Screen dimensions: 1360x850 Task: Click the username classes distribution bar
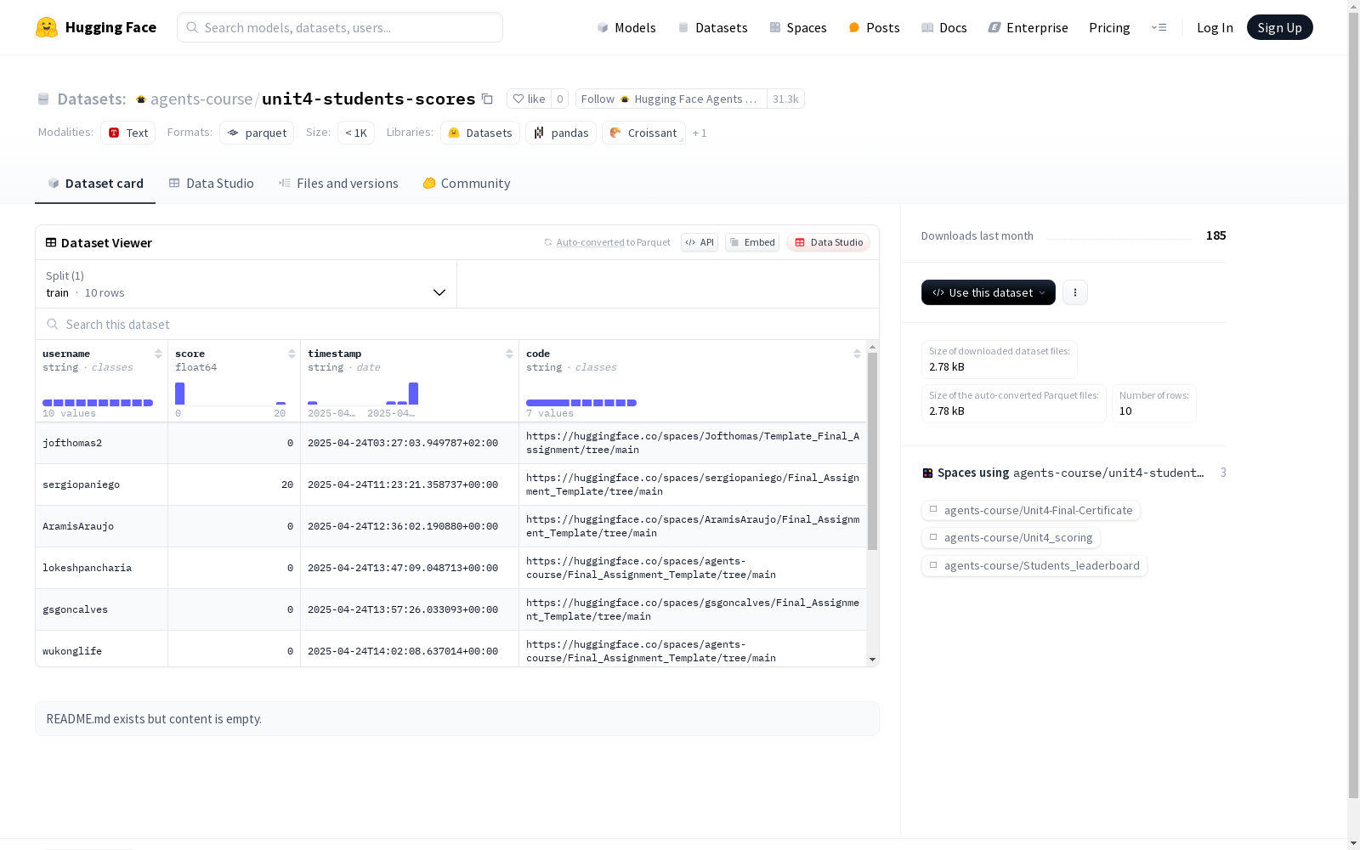click(x=98, y=403)
